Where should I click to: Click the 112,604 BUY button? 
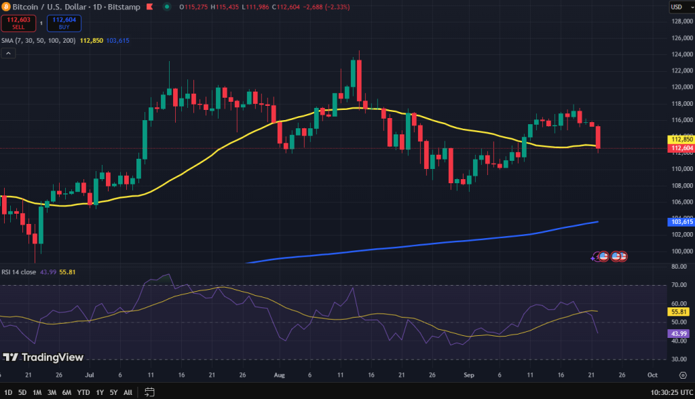[64, 22]
